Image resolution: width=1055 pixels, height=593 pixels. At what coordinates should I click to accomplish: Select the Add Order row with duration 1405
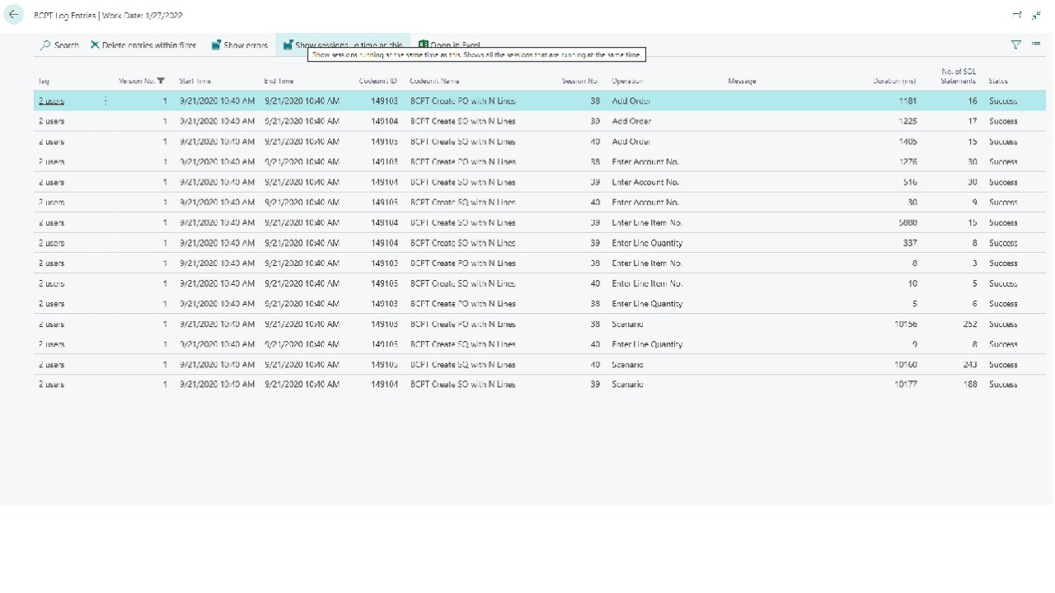click(x=540, y=142)
